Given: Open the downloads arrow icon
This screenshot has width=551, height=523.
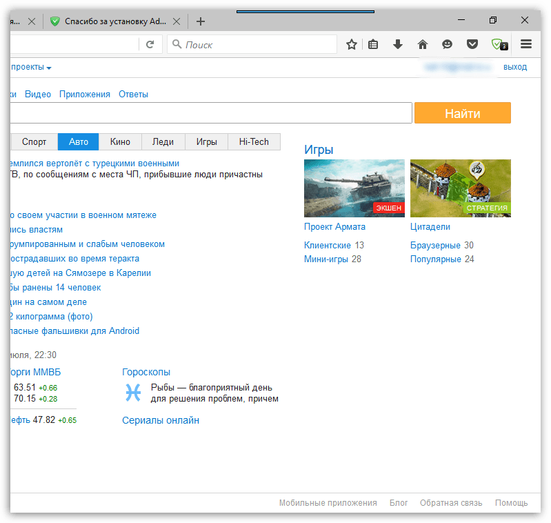Looking at the screenshot, I should (398, 45).
